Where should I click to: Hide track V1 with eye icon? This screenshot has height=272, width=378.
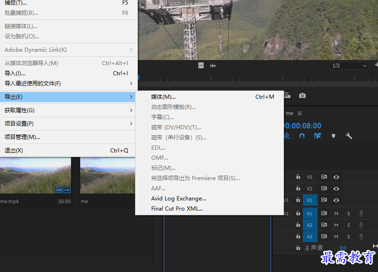[337, 200]
